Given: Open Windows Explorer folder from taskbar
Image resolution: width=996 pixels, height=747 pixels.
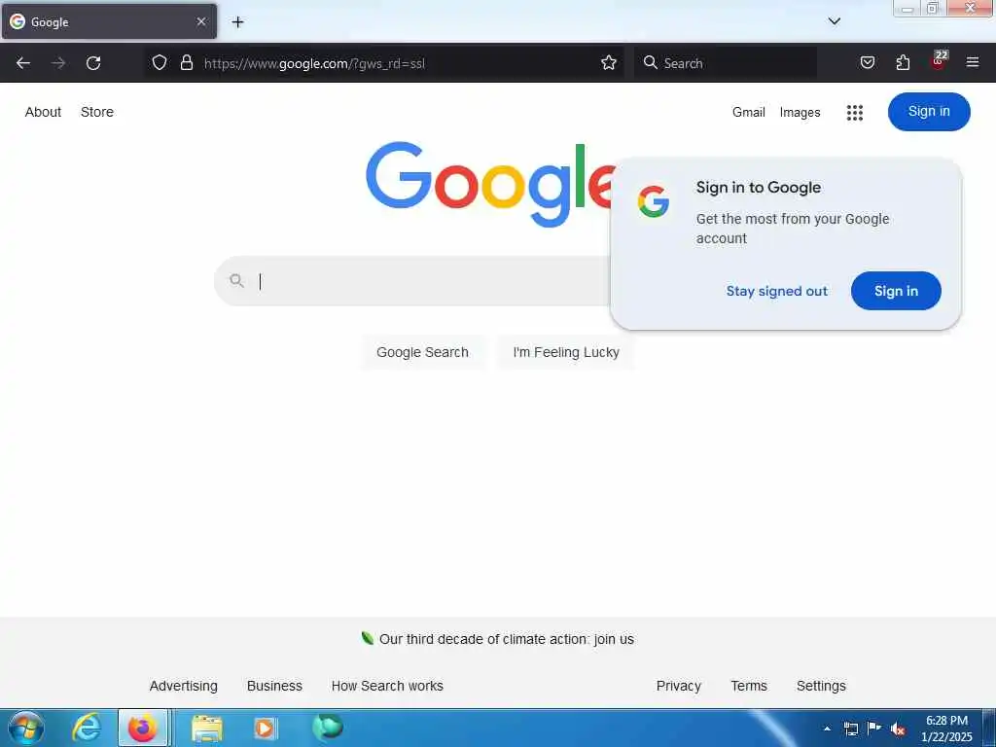Looking at the screenshot, I should click(207, 729).
